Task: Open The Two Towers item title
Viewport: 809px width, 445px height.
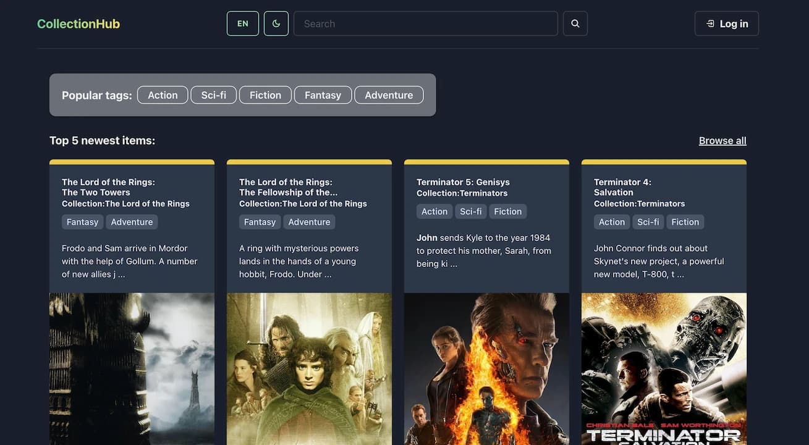Action: coord(108,187)
